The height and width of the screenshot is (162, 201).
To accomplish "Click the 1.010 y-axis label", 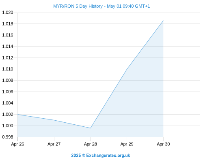I will [x=8, y=69].
